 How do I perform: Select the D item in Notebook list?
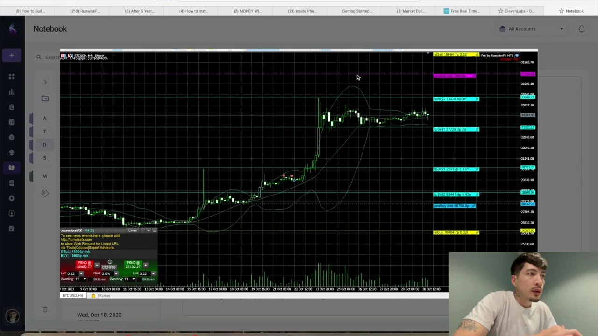pos(45,145)
